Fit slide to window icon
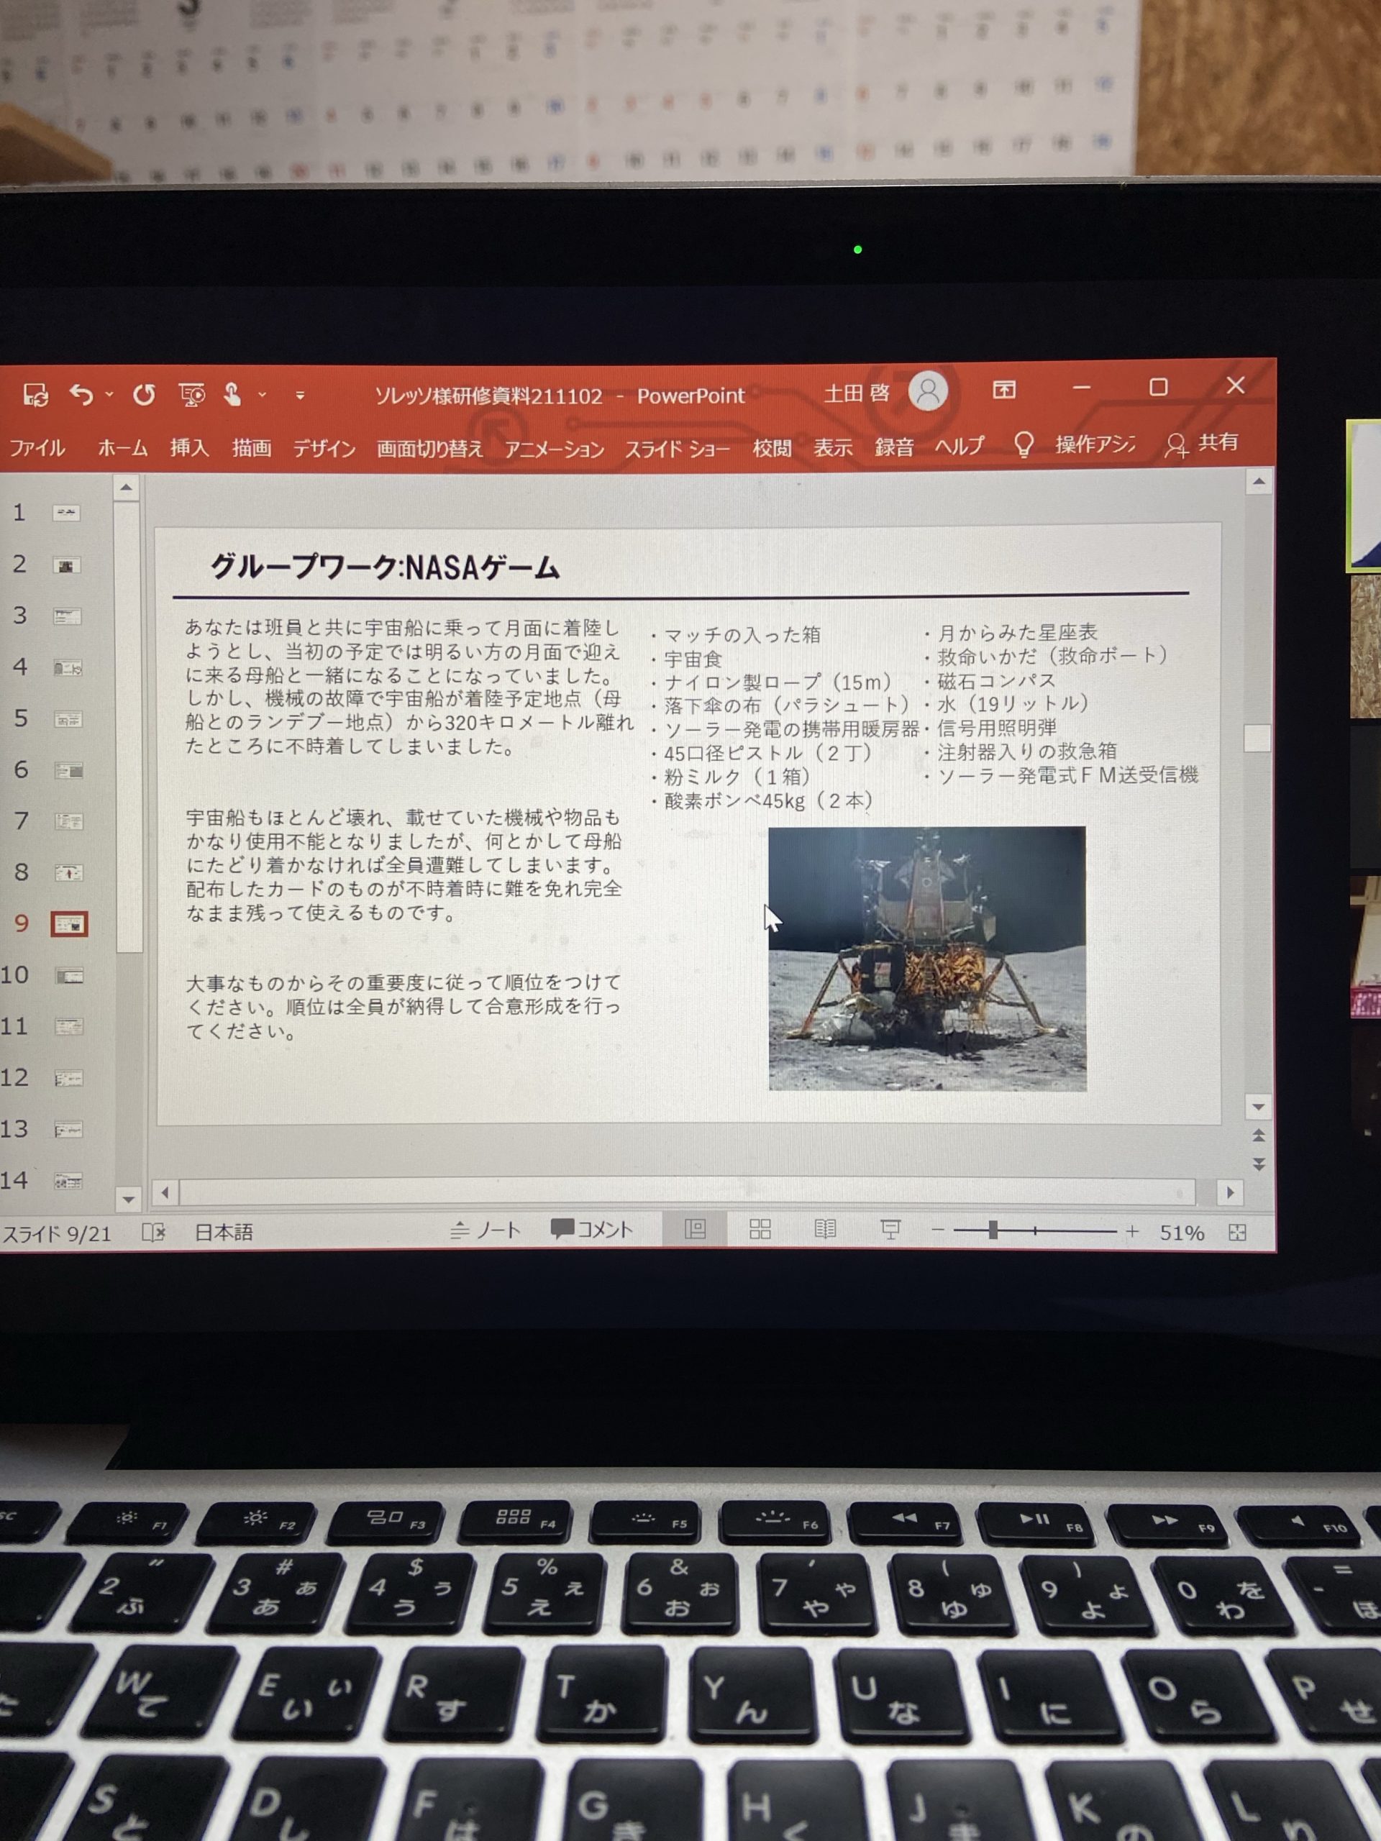Screen dimensions: 1381x1841 (x=1237, y=1233)
